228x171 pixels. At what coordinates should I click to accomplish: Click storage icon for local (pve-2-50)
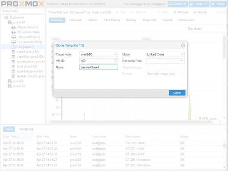pyautogui.click(x=13, y=66)
